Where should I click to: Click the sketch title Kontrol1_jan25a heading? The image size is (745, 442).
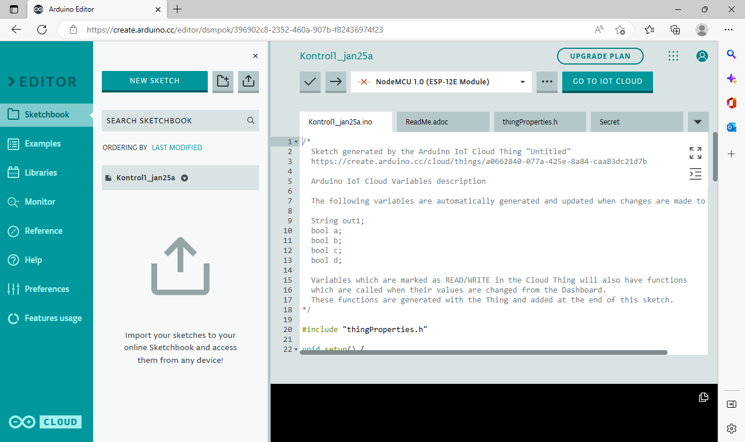coord(336,56)
